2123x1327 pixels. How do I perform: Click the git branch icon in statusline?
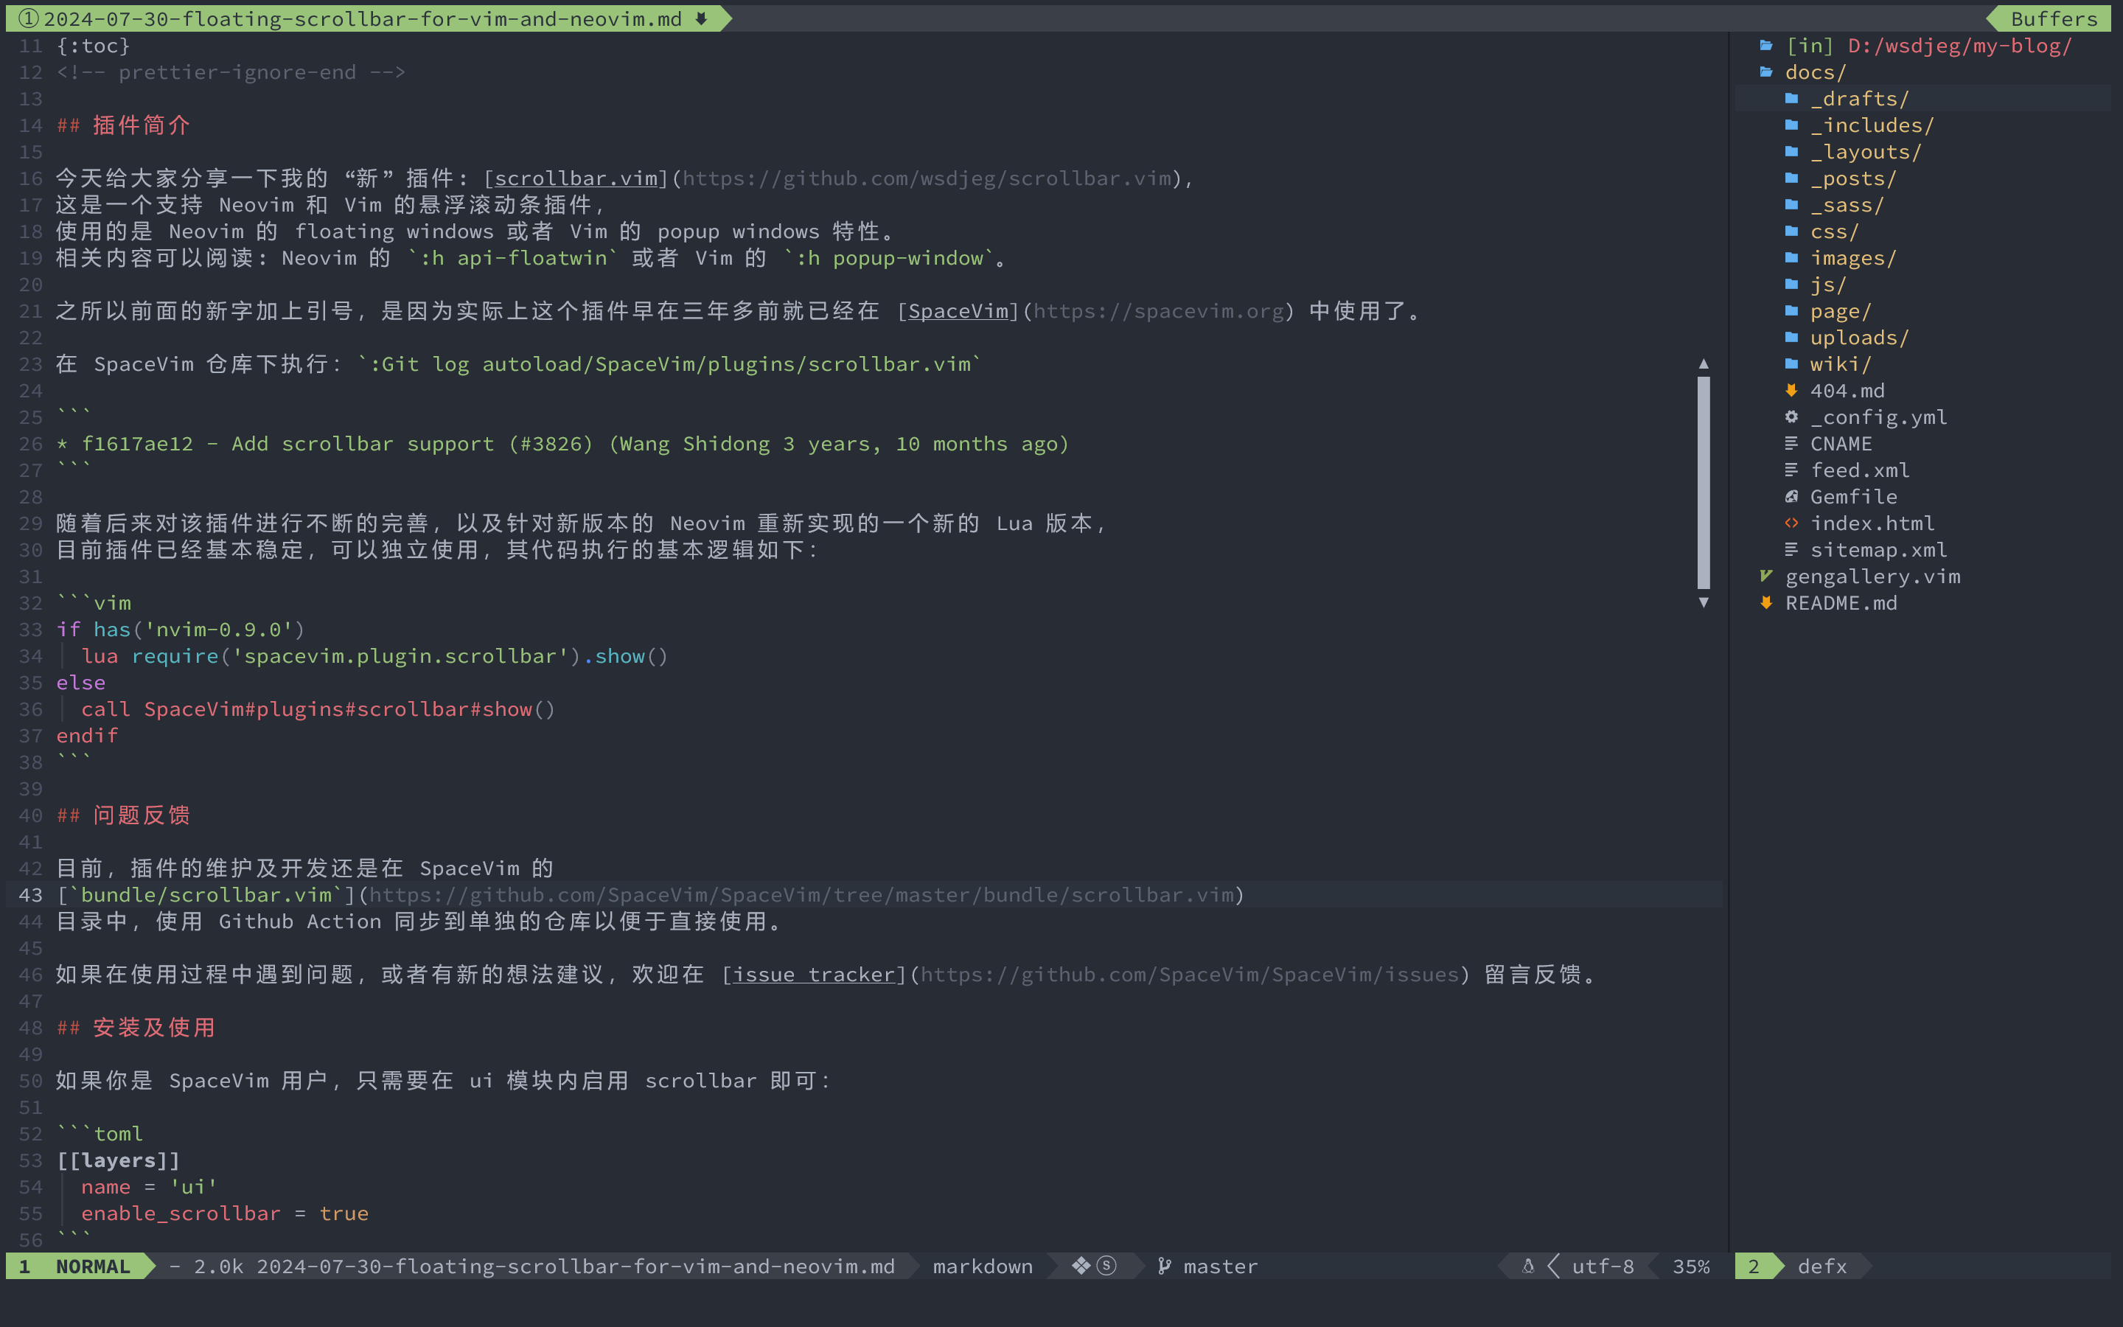(1164, 1266)
